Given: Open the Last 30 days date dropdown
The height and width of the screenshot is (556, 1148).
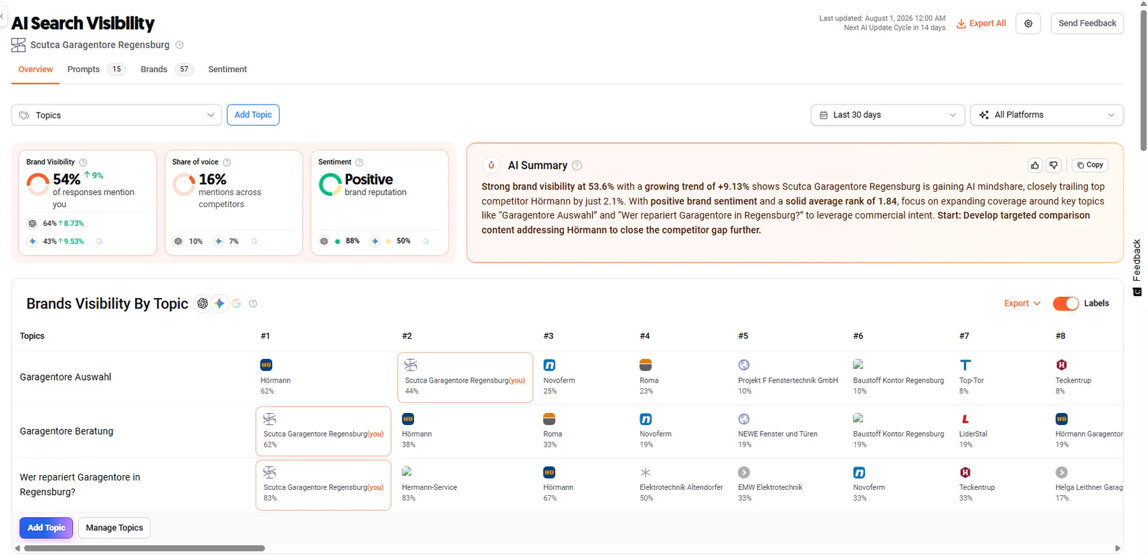Looking at the screenshot, I should [x=887, y=115].
